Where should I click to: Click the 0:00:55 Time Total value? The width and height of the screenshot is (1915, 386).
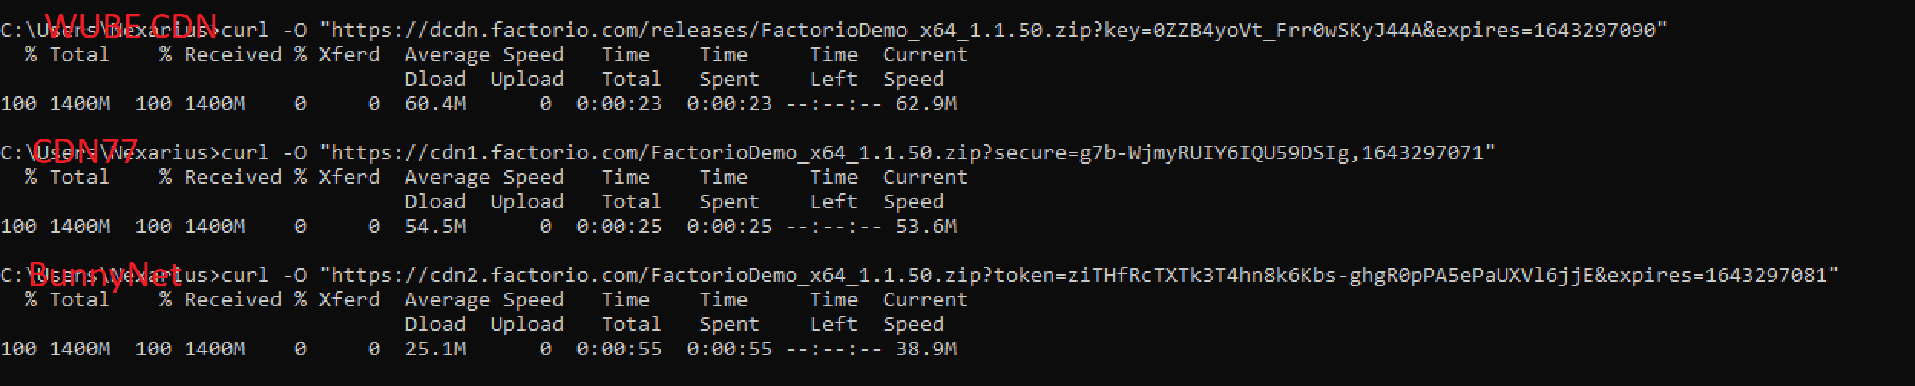point(619,348)
